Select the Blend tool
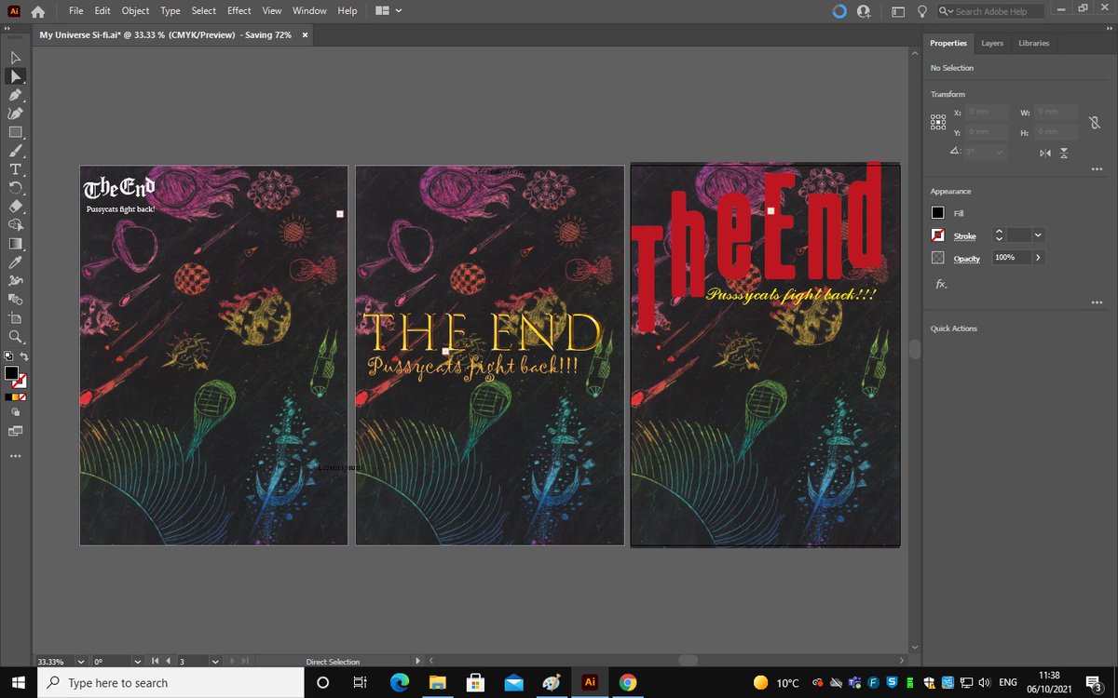The image size is (1118, 698). tap(16, 300)
